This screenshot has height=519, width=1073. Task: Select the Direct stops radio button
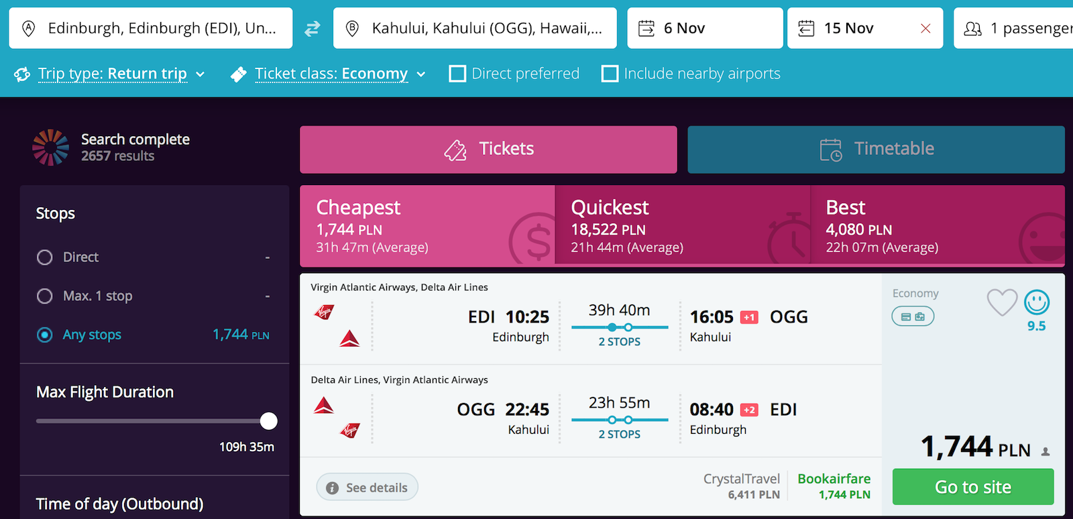tap(45, 257)
